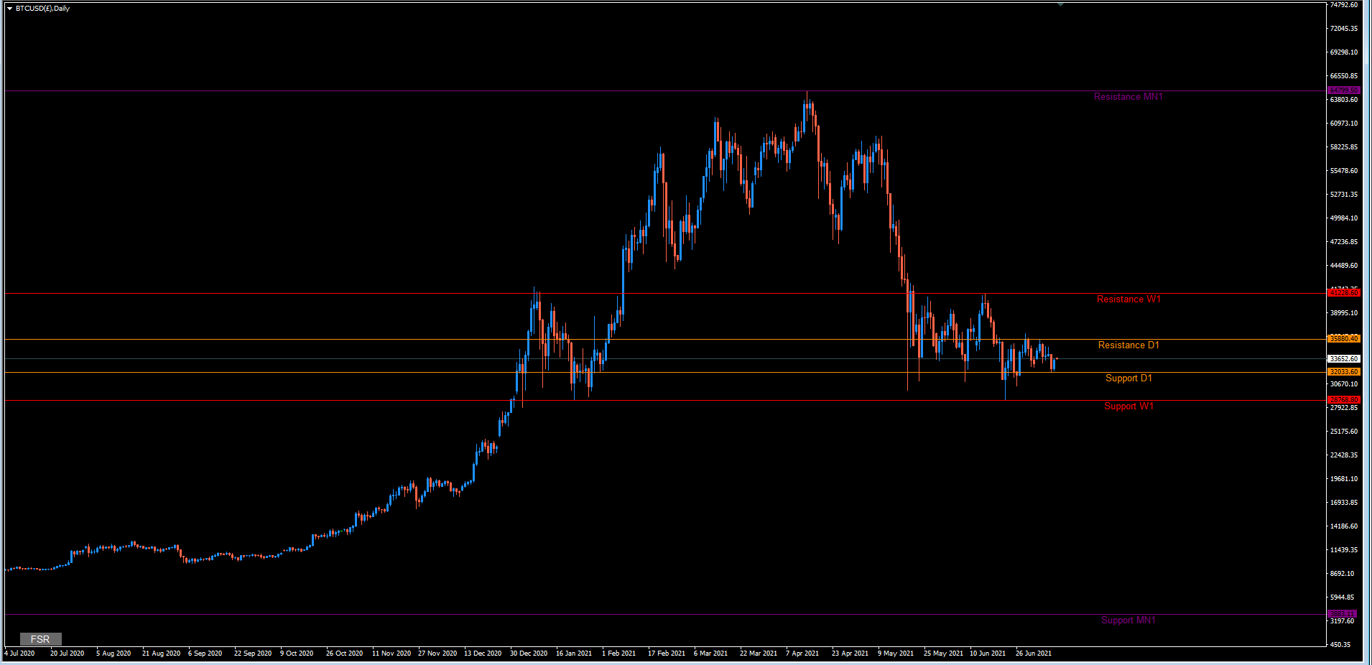Click the 26 Oct 2020 date label
The width and height of the screenshot is (1372, 665).
[345, 654]
